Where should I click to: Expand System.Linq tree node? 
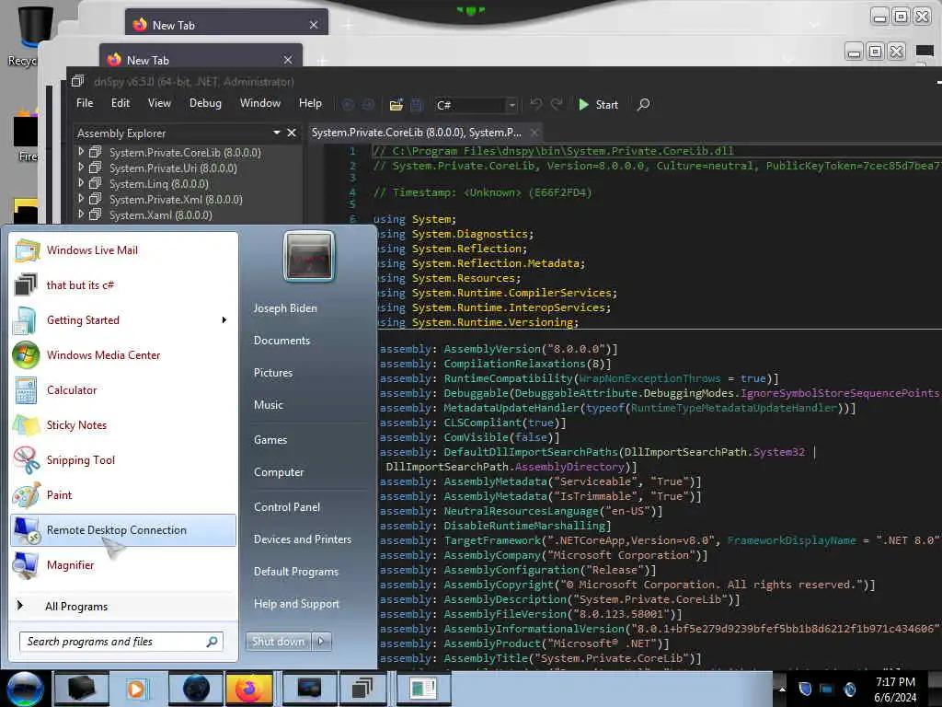tap(81, 183)
